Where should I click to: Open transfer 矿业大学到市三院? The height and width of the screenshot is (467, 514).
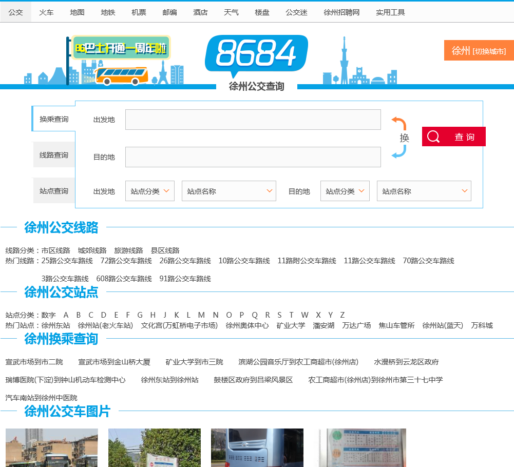(194, 362)
